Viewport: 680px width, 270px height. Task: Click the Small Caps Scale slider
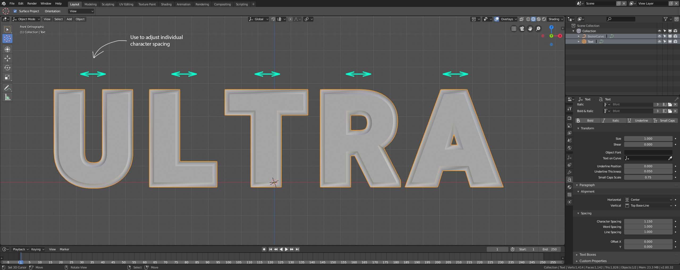(x=648, y=177)
